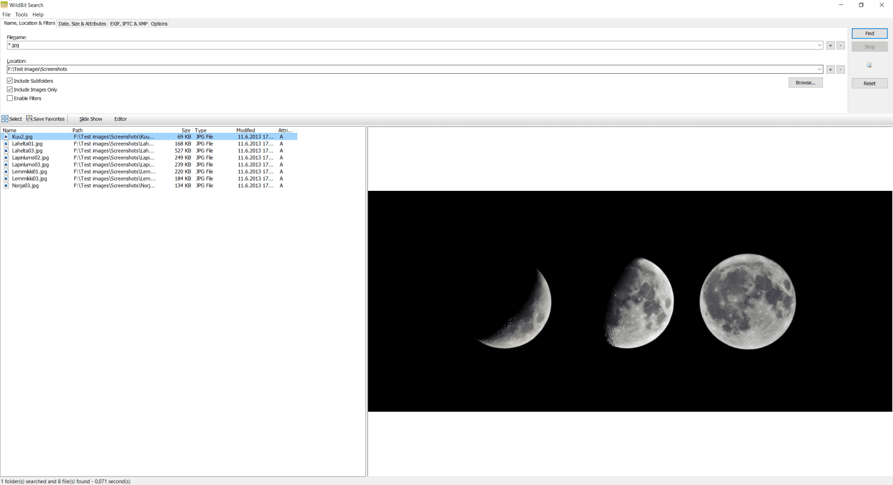This screenshot has height=485, width=893.
Task: Select the Norja03.jpg file name
Action: coord(26,185)
